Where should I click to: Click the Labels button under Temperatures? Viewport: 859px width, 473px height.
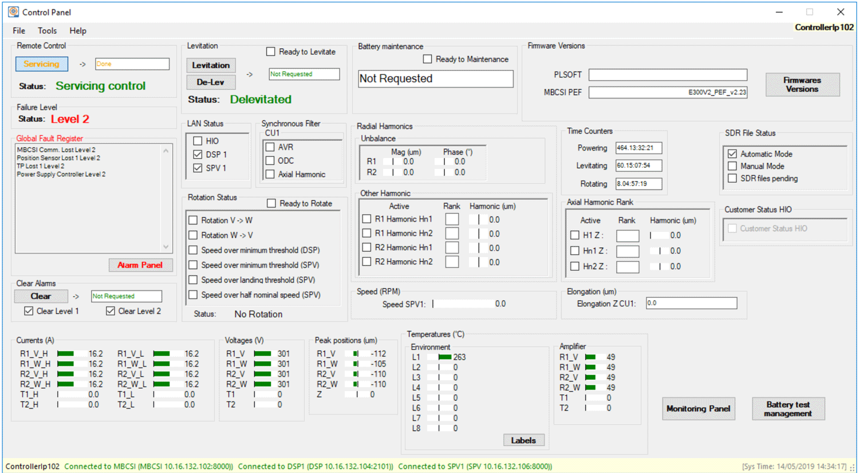(523, 440)
